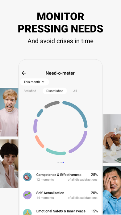This screenshot has height=215, width=121.
Task: Tap the photo of man covering his face
Action: point(112,191)
